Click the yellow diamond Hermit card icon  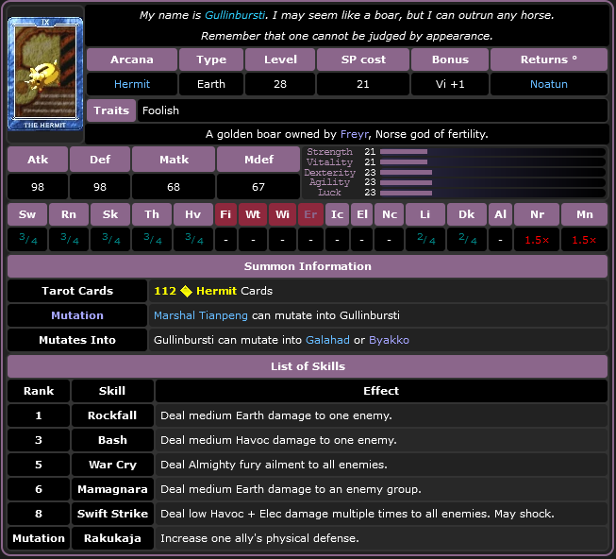tap(186, 291)
